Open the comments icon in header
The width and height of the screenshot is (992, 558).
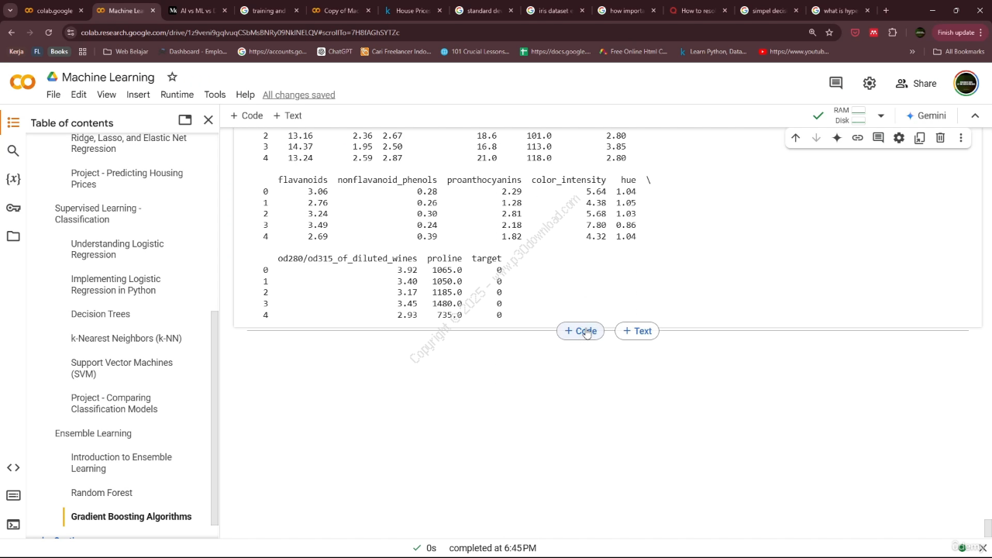[x=835, y=83]
